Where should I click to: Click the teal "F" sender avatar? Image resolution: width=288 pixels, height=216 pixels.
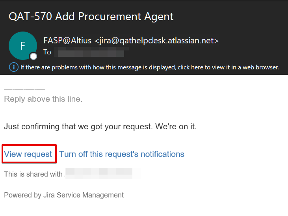click(x=23, y=46)
